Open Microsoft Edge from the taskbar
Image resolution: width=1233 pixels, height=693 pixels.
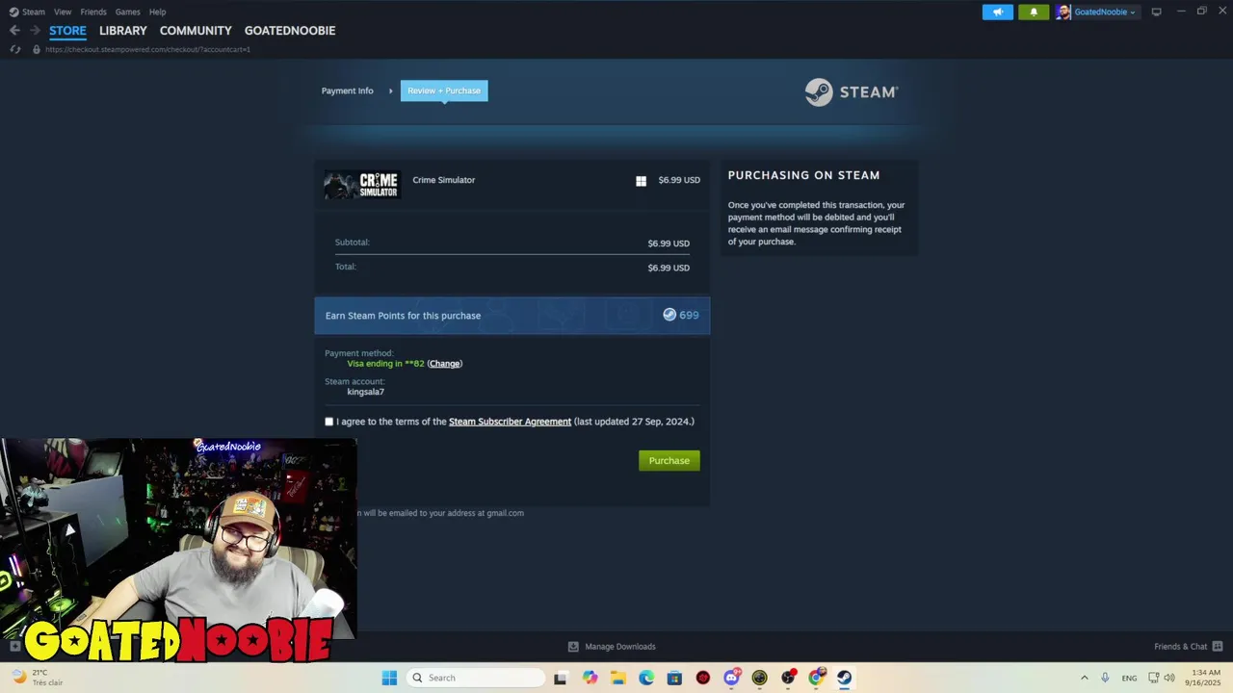[646, 678]
